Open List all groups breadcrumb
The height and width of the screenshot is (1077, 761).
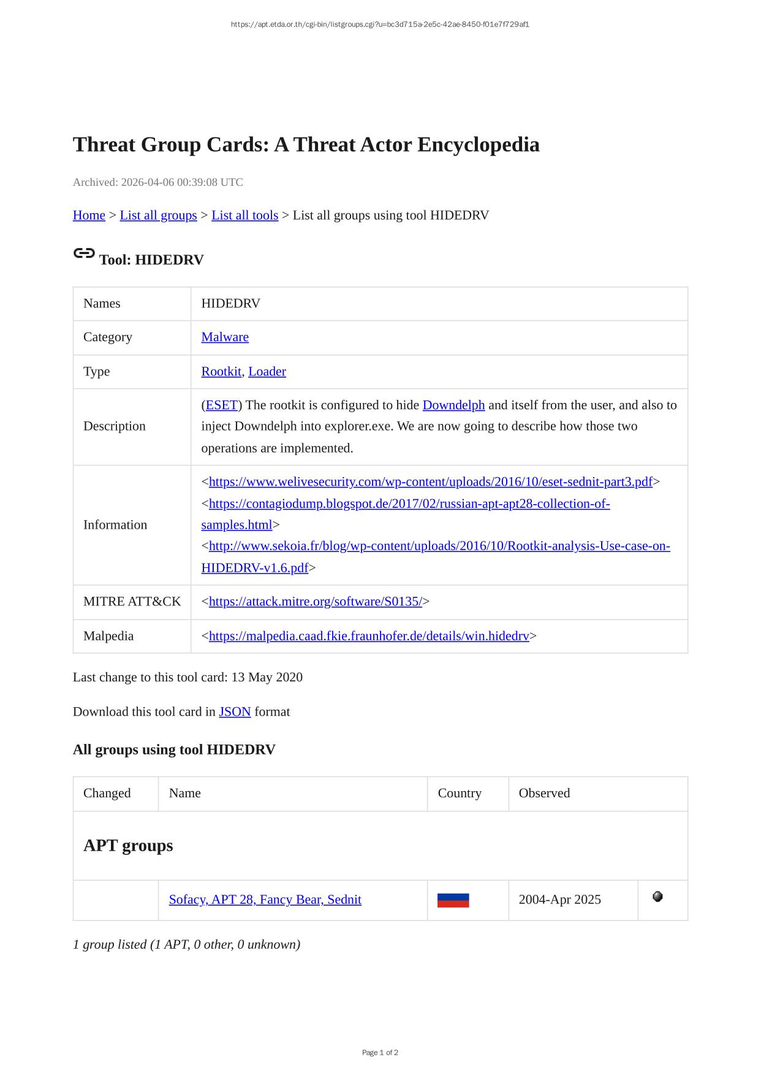(158, 215)
